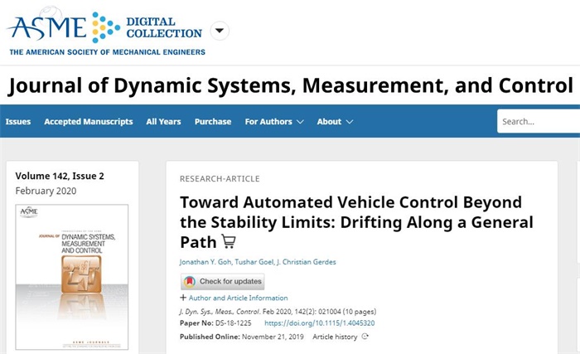Open the Purchase page
This screenshot has width=580, height=354.
(213, 121)
